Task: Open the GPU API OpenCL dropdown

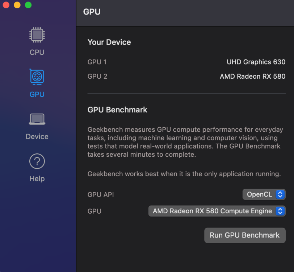Action: [264, 194]
